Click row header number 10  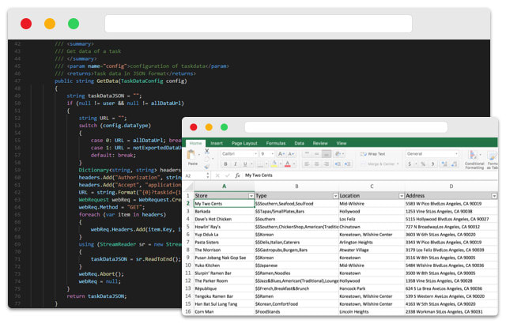(x=188, y=266)
